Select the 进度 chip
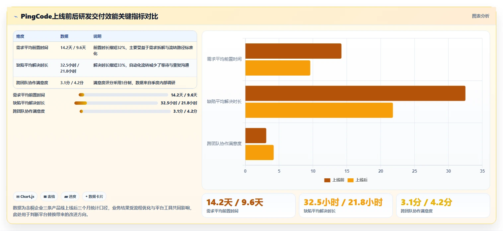 click(70, 197)
